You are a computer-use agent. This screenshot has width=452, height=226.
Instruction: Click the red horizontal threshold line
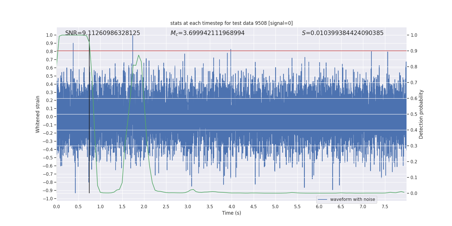254,51
